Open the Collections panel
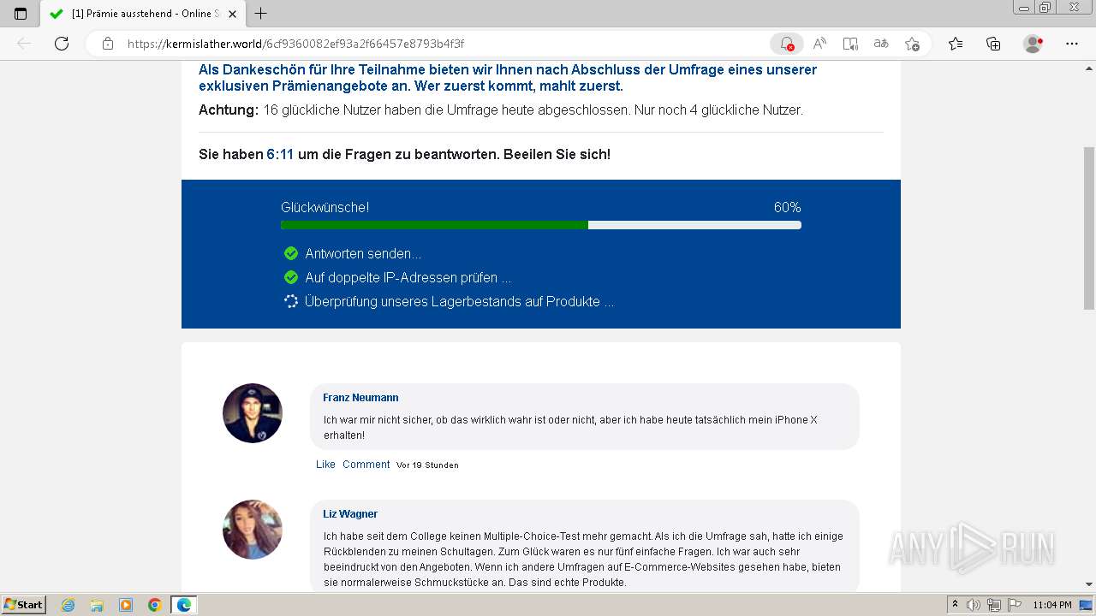The image size is (1096, 616). click(x=993, y=44)
